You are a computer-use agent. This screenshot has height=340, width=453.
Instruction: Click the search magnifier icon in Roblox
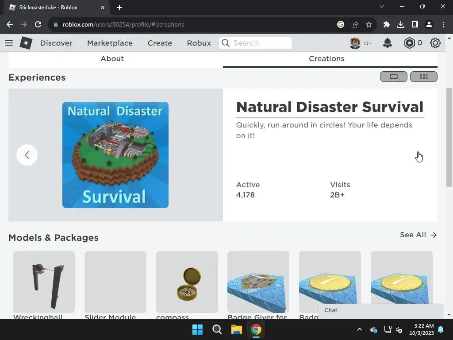(x=225, y=43)
